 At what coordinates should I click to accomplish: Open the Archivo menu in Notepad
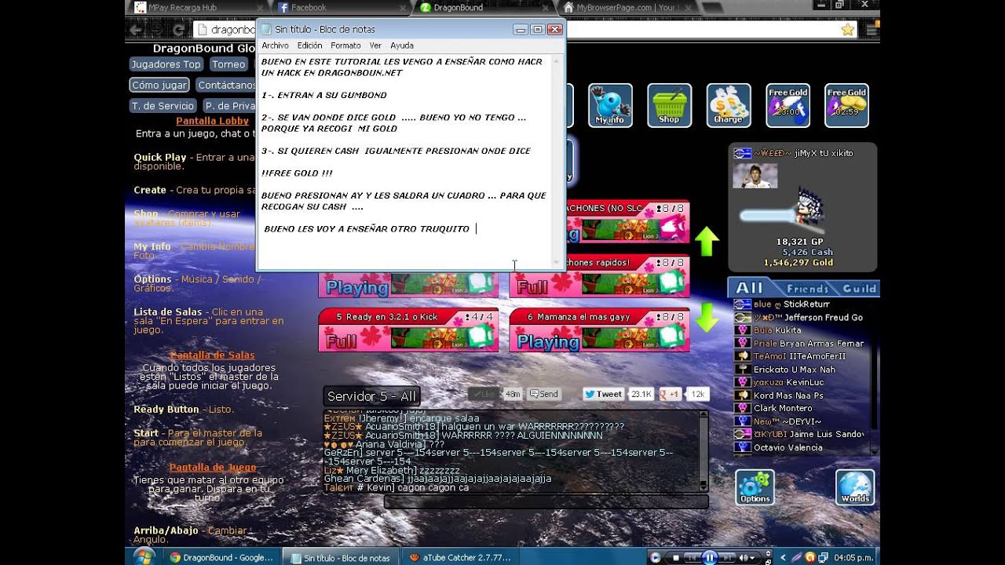(x=275, y=46)
